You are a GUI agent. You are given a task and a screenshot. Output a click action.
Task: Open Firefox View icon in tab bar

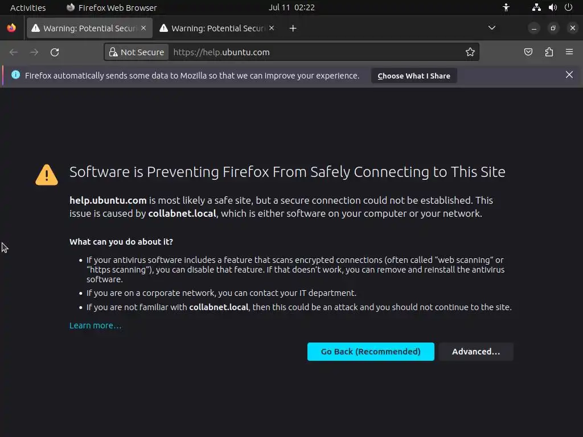click(11, 28)
